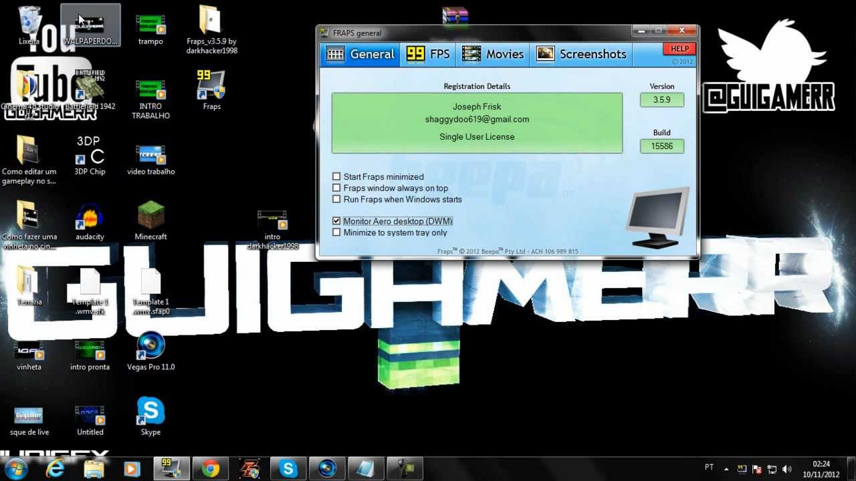This screenshot has height=481, width=856.
Task: Launch Google Chrome from the taskbar
Action: pyautogui.click(x=211, y=469)
